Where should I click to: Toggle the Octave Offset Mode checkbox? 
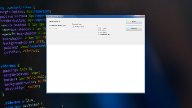[49, 25]
